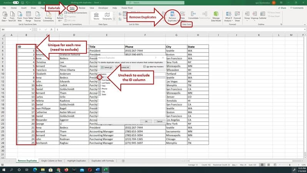Screen dimensions: 307x173
Task: Toggle the Last Name column checkbox
Action: pos(100,83)
